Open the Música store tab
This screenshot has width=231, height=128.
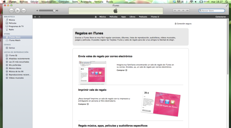(103, 17)
